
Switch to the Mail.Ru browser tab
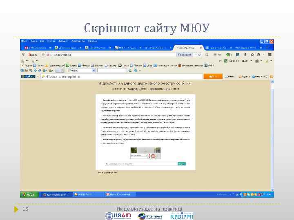click(x=127, y=48)
